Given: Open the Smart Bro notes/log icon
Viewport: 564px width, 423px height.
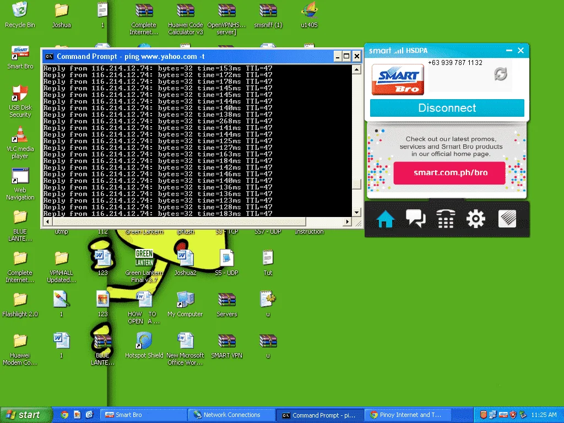Looking at the screenshot, I should click(x=507, y=219).
